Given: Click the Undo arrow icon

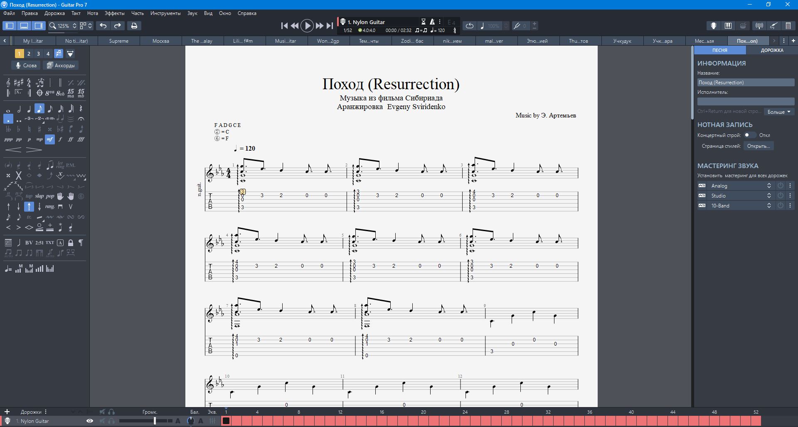Looking at the screenshot, I should 103,26.
